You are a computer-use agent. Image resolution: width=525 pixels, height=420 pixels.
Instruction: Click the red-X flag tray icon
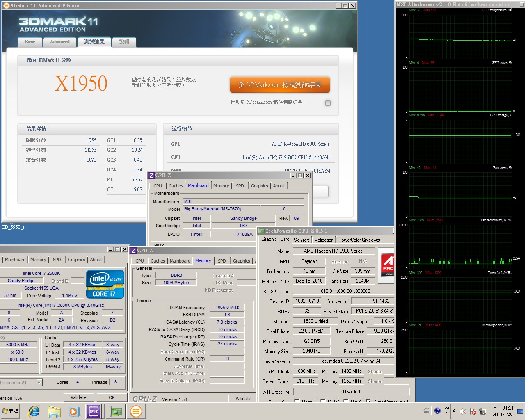tap(473, 411)
